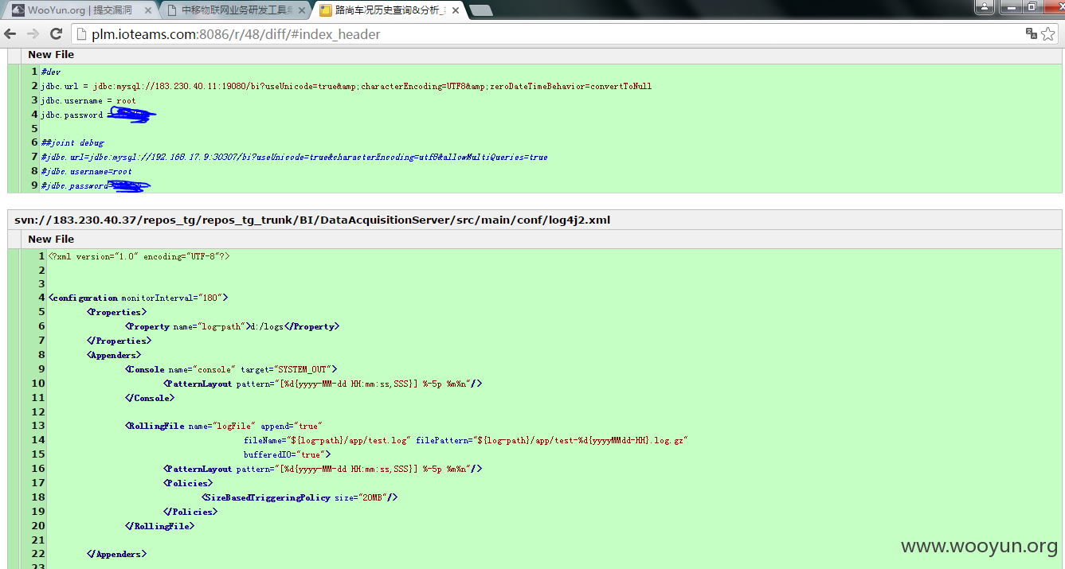Click the '#dev' comment line
This screenshot has height=569, width=1065.
click(x=50, y=72)
